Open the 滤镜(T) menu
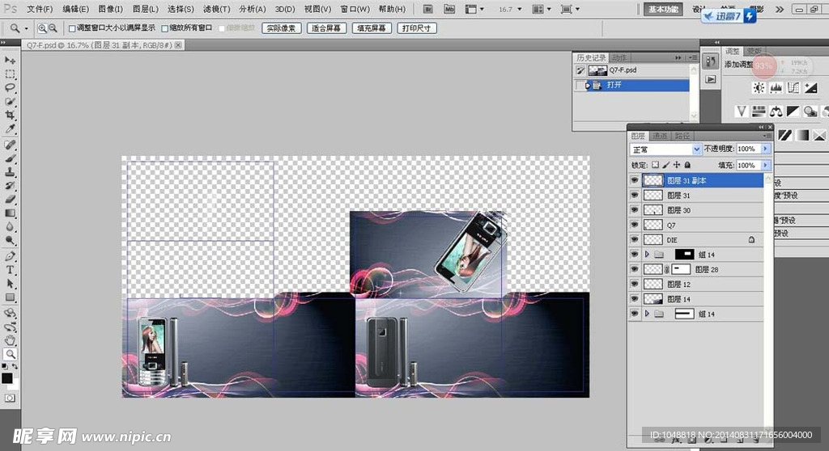The height and width of the screenshot is (451, 829). pos(215,9)
